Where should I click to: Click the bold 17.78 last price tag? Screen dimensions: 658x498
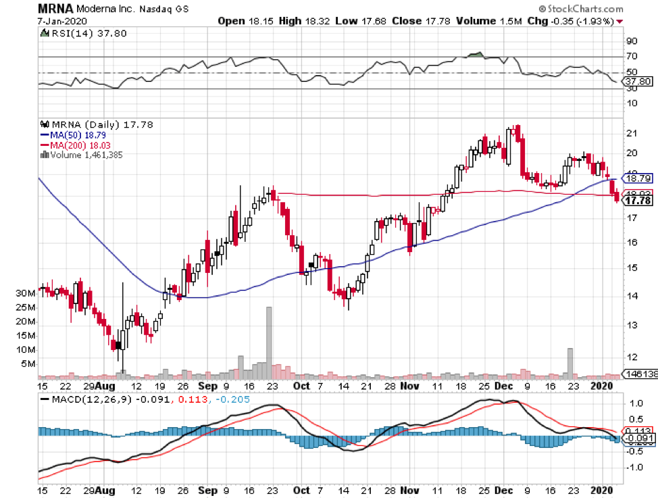638,201
